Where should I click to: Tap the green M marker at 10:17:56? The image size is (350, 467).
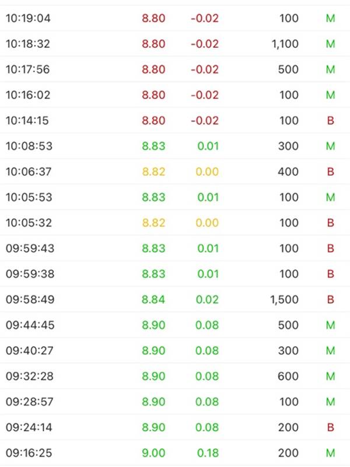pos(330,69)
